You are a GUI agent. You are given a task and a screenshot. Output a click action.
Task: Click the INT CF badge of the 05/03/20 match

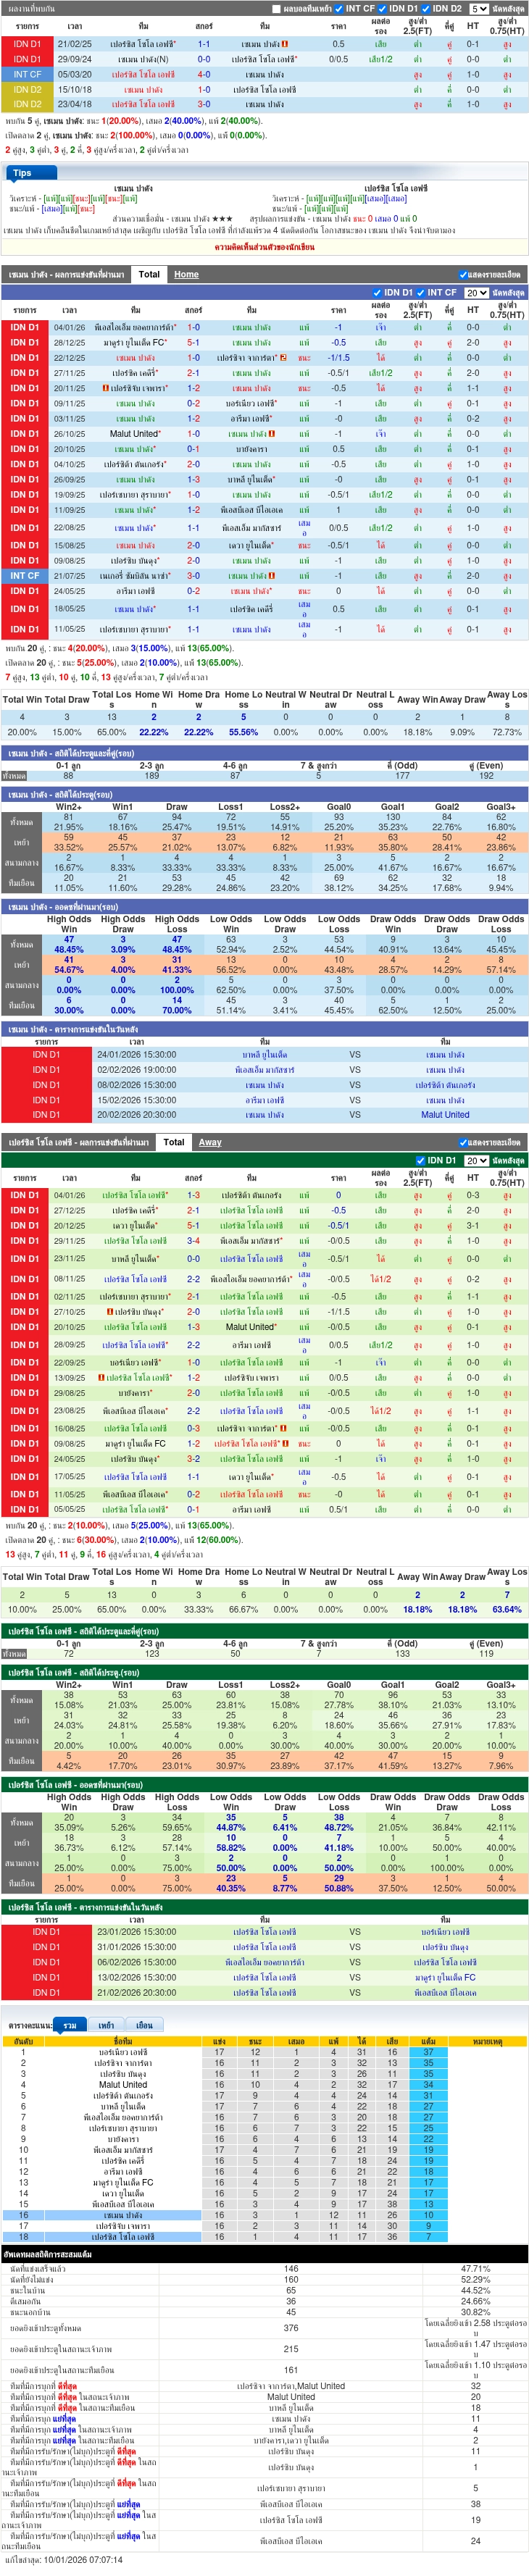click(26, 74)
